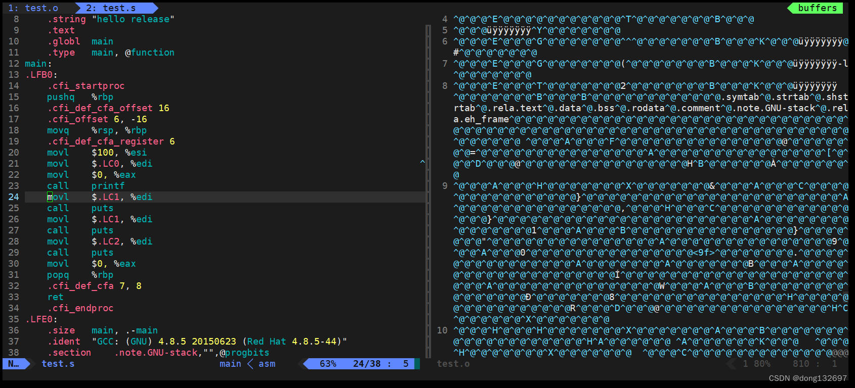Click .cfi_def_cfa_register 6 line
This screenshot has height=388, width=855.
tap(111, 141)
